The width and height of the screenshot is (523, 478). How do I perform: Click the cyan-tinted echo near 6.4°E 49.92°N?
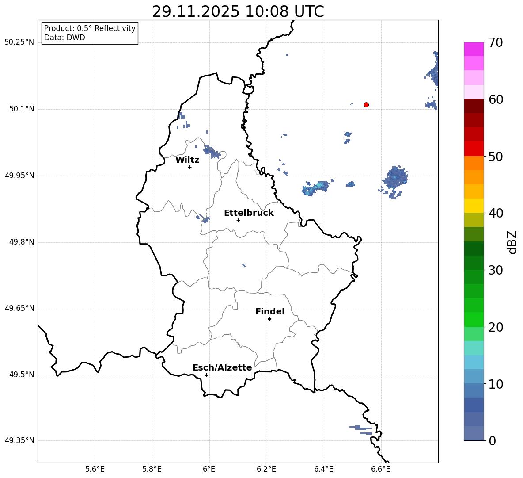[315, 188]
